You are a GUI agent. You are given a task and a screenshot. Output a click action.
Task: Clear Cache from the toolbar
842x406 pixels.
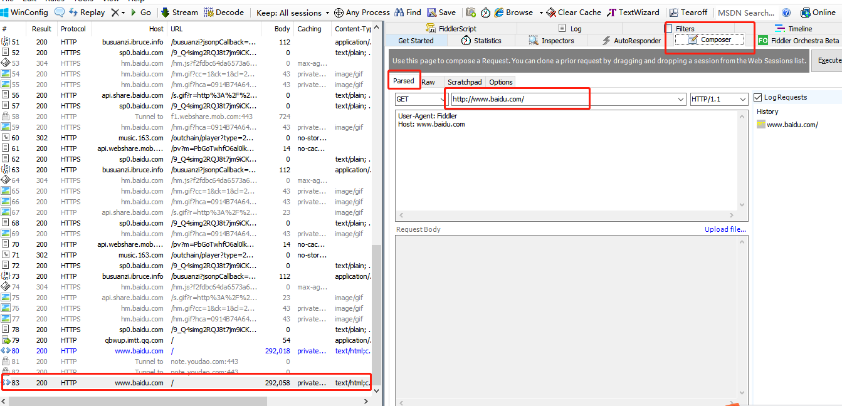(574, 13)
